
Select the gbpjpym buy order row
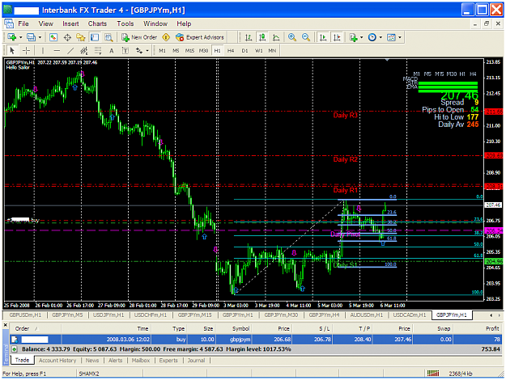click(256, 339)
